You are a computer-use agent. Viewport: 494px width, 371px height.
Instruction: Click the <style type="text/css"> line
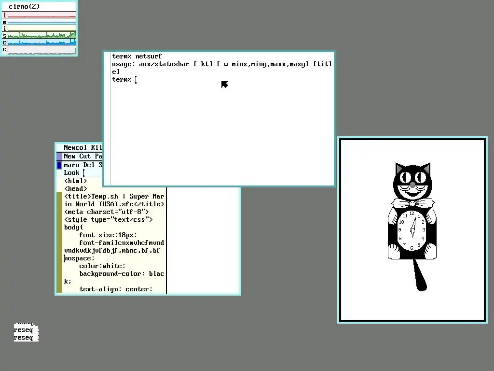click(x=108, y=220)
